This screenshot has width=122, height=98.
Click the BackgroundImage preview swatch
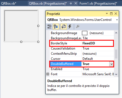tap(85, 33)
